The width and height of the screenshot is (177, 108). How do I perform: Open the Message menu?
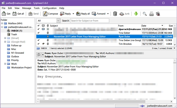(27, 8)
